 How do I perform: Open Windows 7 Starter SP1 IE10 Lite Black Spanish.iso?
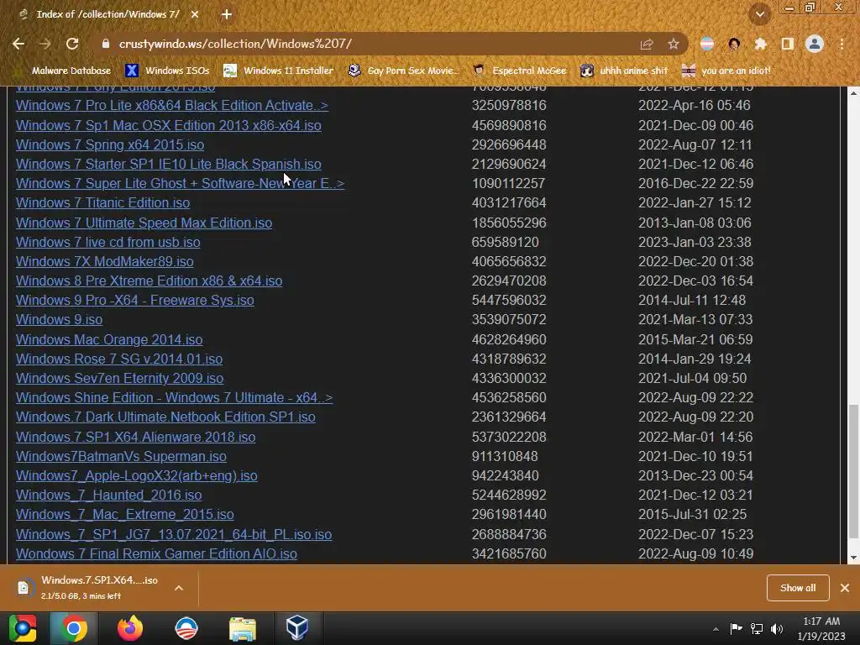pos(168,164)
